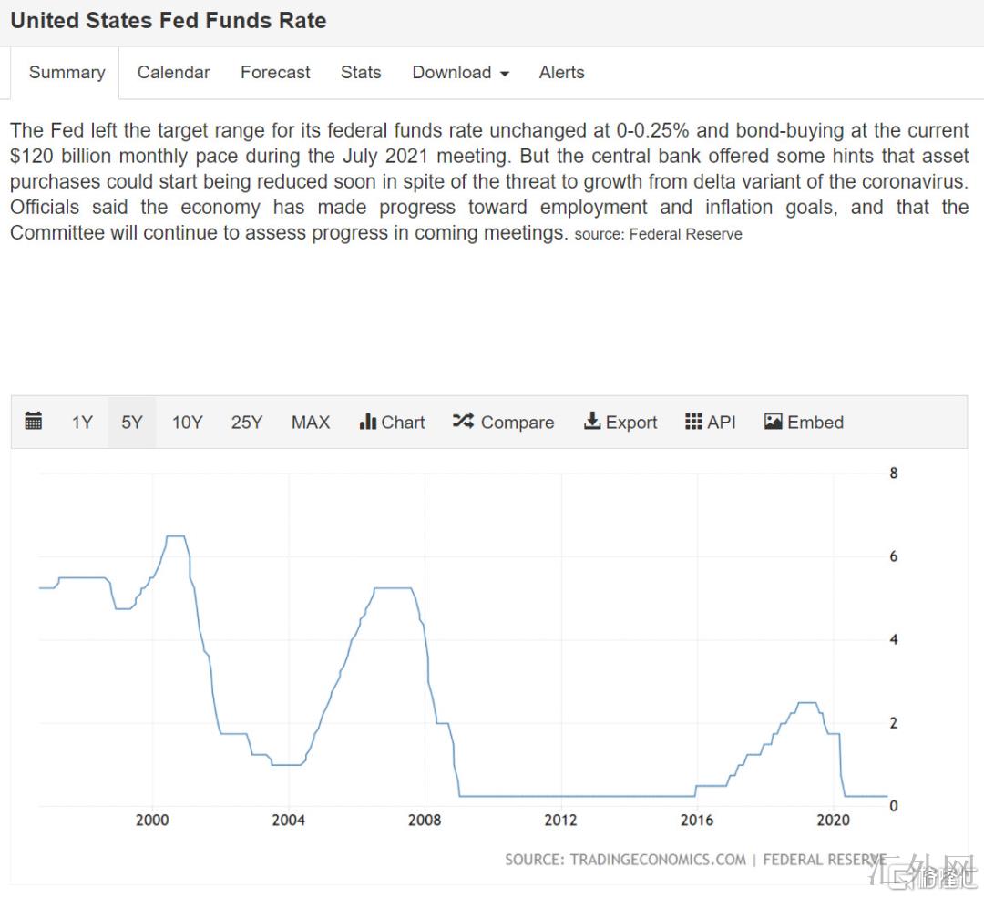Screen dimensions: 984x897
Task: Switch chart to 10Y range
Action: [x=187, y=423]
